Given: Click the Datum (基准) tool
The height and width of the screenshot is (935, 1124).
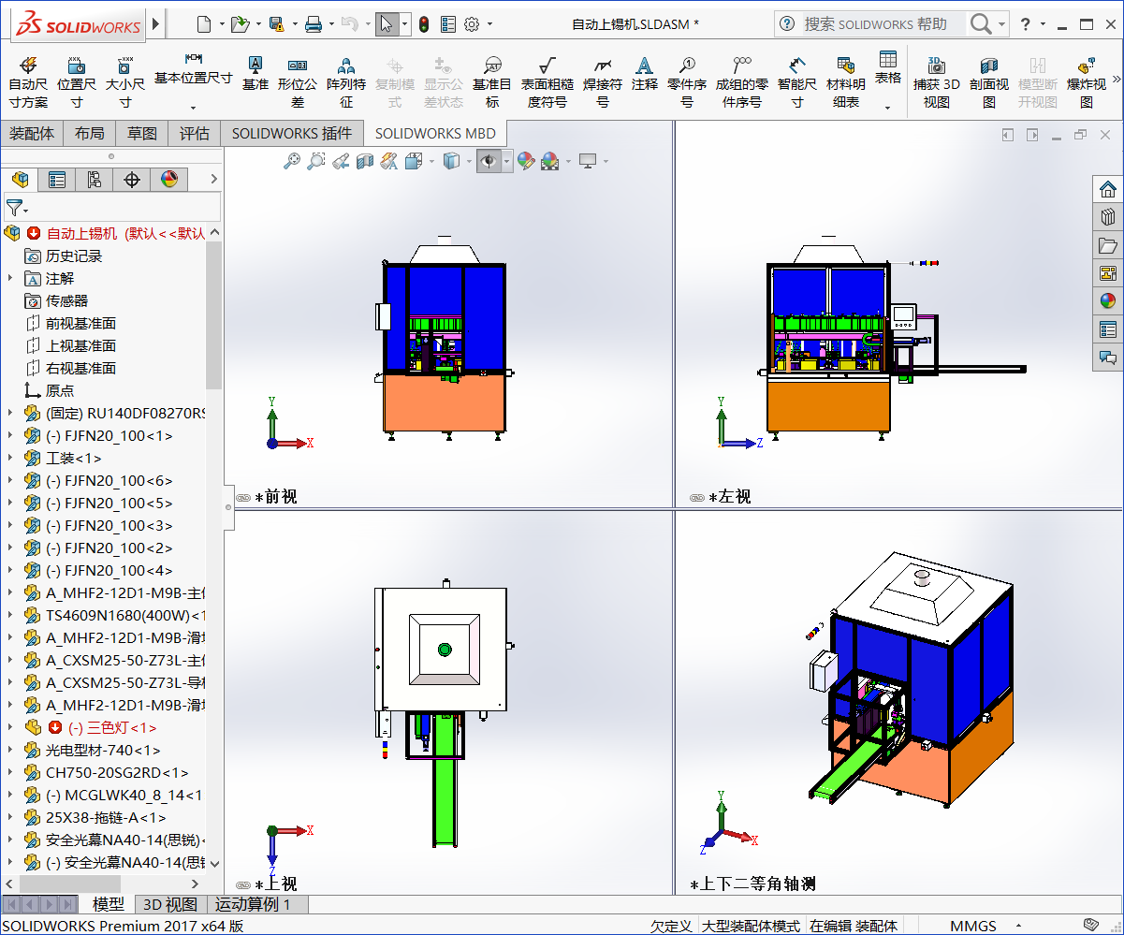Looking at the screenshot, I should (x=255, y=73).
